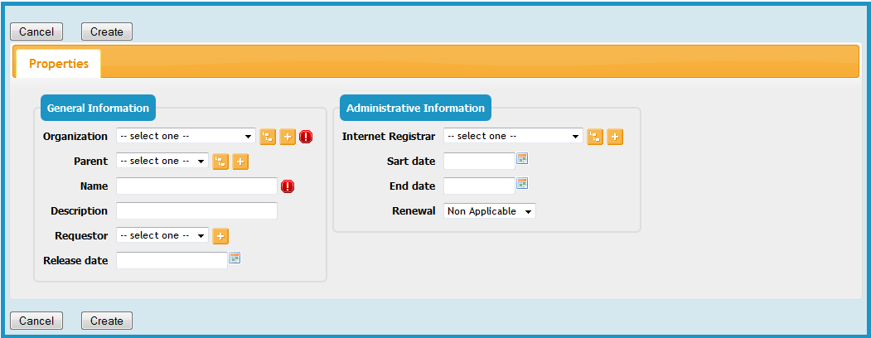
Task: Open the Release date calendar picker
Action: coord(235,258)
